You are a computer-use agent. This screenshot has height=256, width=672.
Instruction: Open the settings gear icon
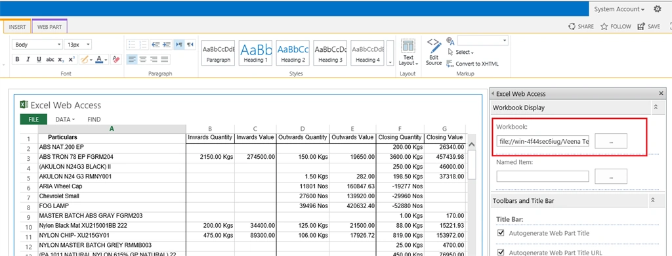(x=658, y=9)
